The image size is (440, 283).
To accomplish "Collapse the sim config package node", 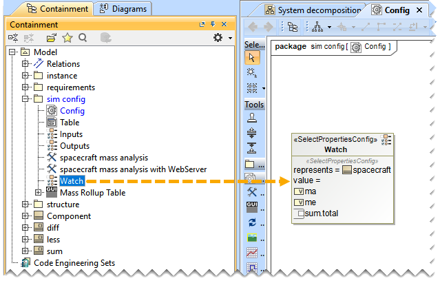I will tap(25, 99).
